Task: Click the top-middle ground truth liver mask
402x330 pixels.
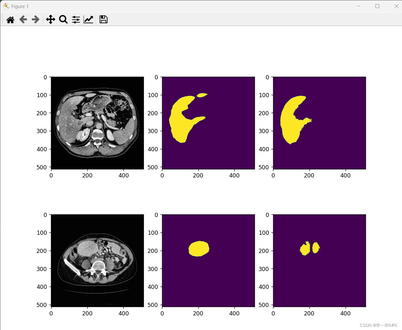Action: coord(208,123)
